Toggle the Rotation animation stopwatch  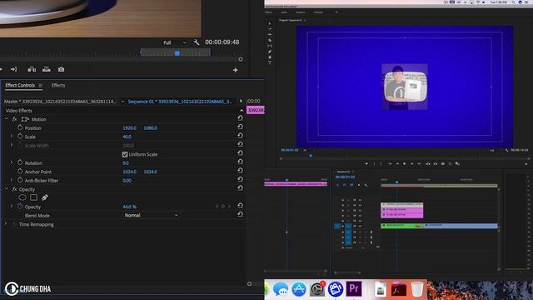[x=20, y=162]
